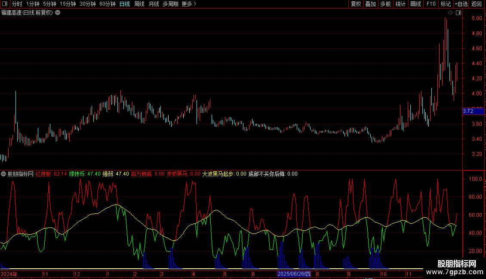Select the 5分钟 period tab
Image resolution: width=486 pixels, height=279 pixels.
coord(49,4)
